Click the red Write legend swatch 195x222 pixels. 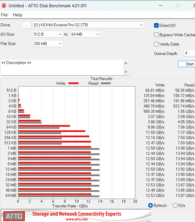(73, 83)
